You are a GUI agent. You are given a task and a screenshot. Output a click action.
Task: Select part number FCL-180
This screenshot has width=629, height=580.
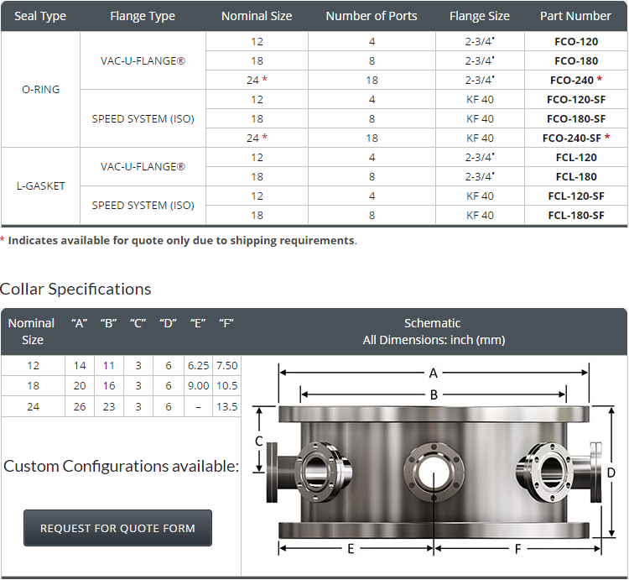(x=575, y=176)
